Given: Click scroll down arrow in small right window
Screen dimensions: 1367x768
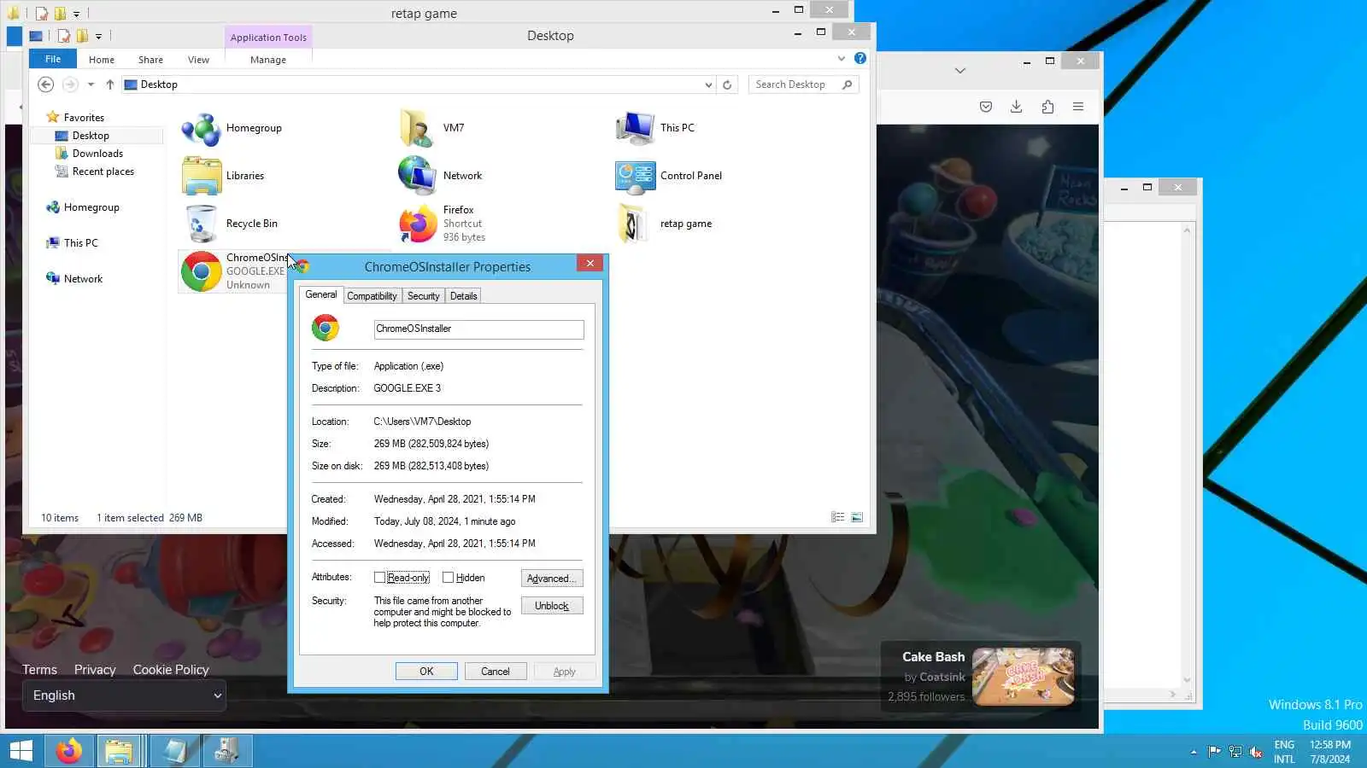Looking at the screenshot, I should 1187,680.
